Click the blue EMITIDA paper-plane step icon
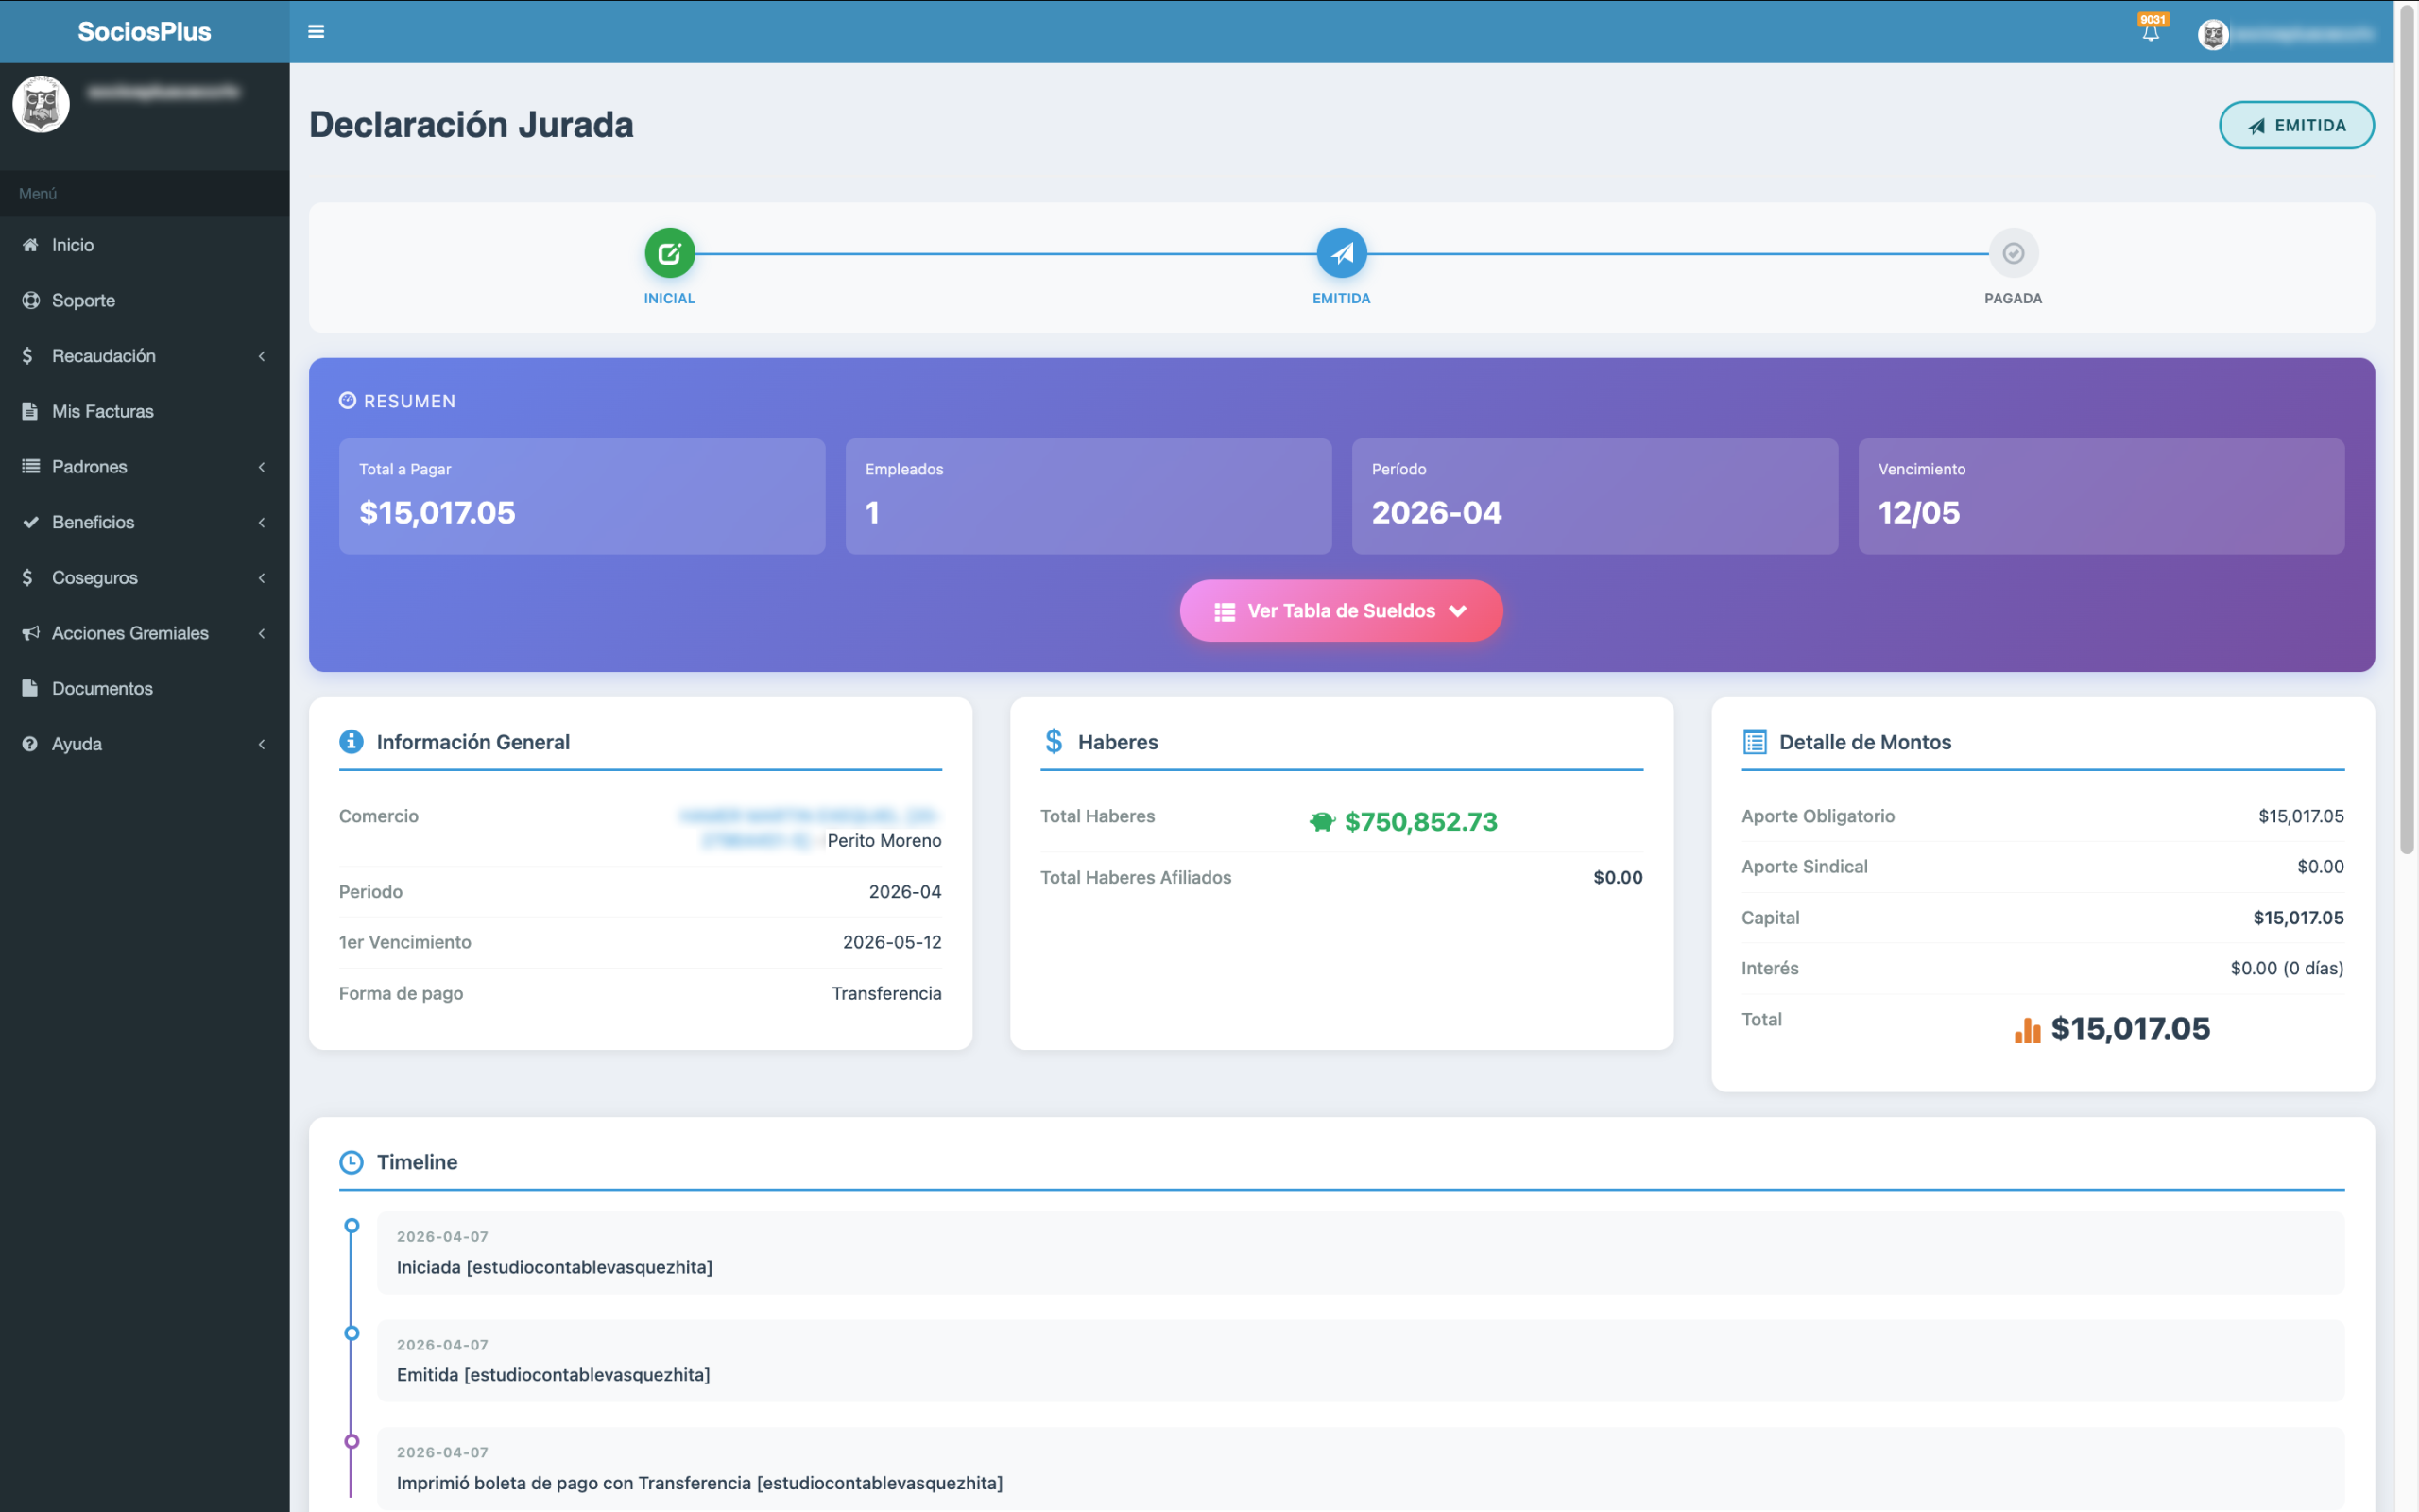 pos(1342,253)
